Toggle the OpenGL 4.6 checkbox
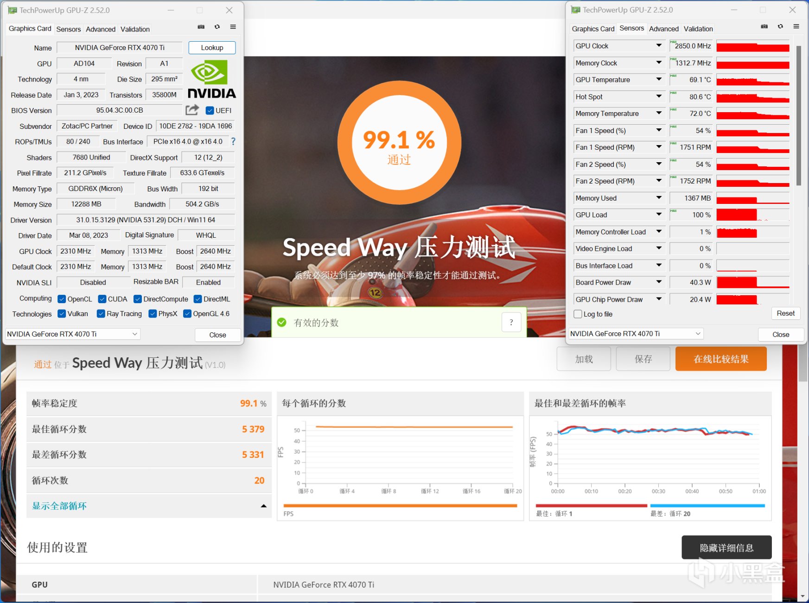The width and height of the screenshot is (809, 603). (x=187, y=314)
